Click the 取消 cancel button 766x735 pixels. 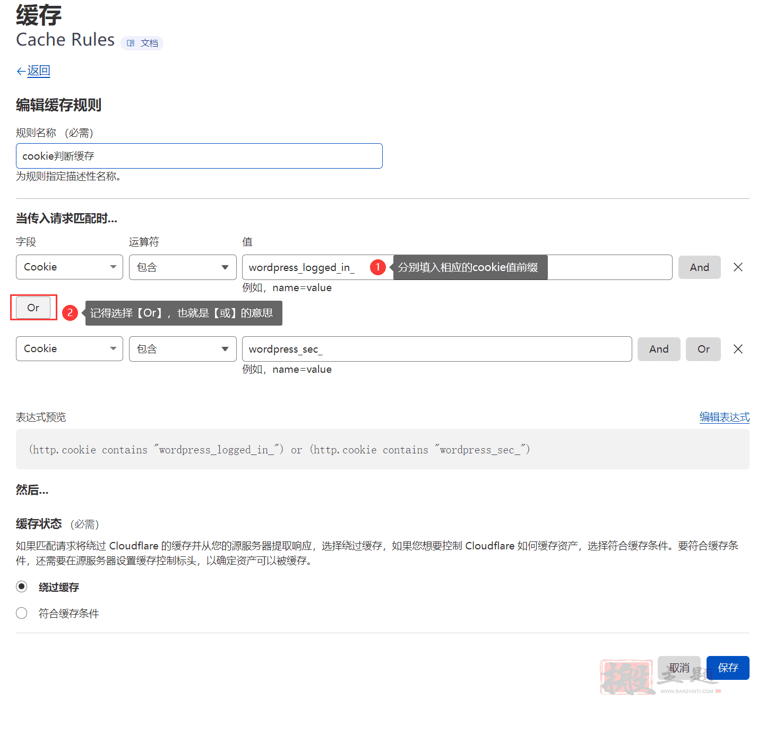pos(679,668)
